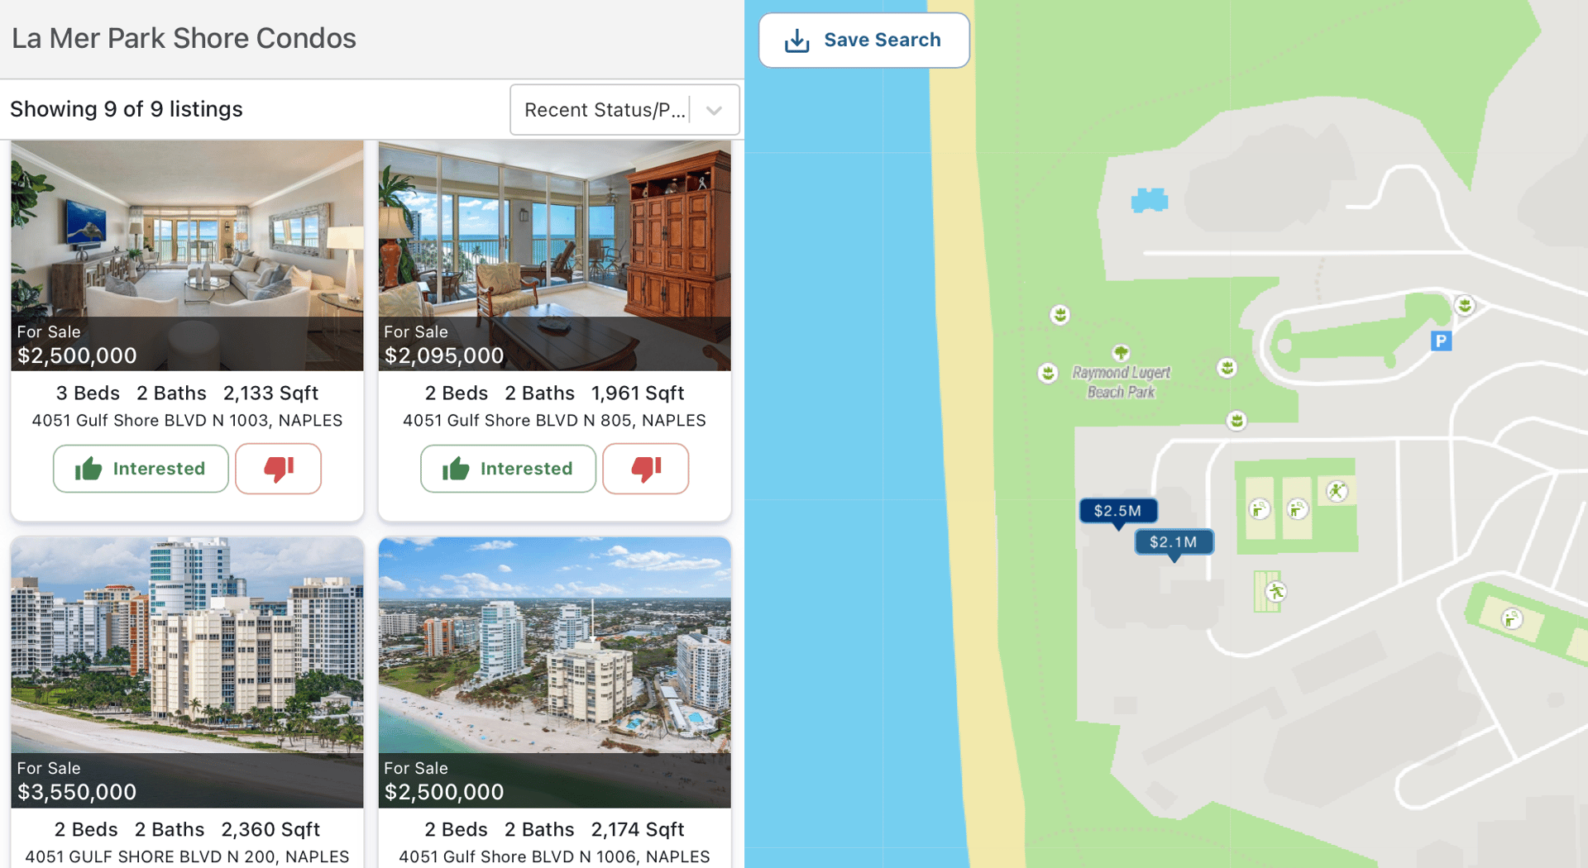Select the $2.5M map price marker

(x=1118, y=512)
